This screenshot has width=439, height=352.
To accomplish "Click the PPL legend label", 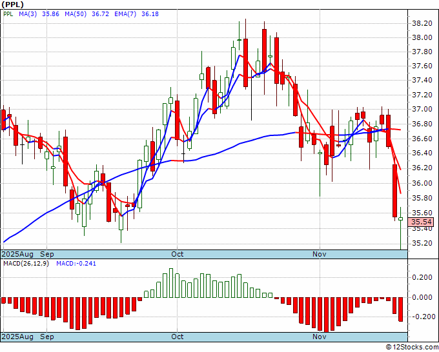I will [8, 14].
